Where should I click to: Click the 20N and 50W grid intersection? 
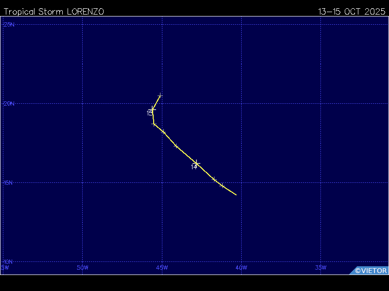coord(83,103)
